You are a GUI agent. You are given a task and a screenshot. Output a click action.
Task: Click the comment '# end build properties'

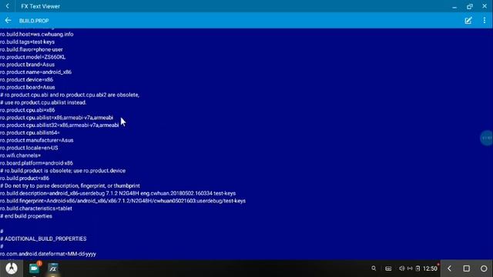tap(26, 216)
